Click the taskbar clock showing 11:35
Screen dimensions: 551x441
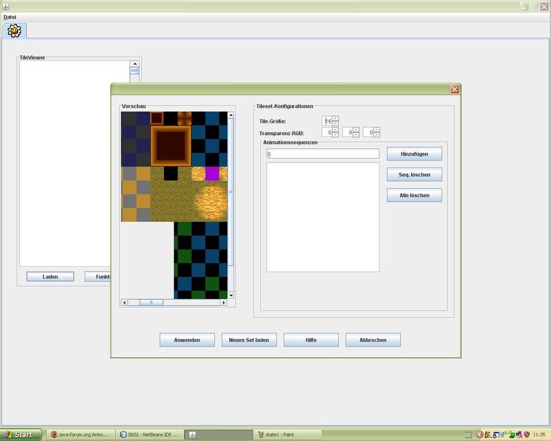539,435
